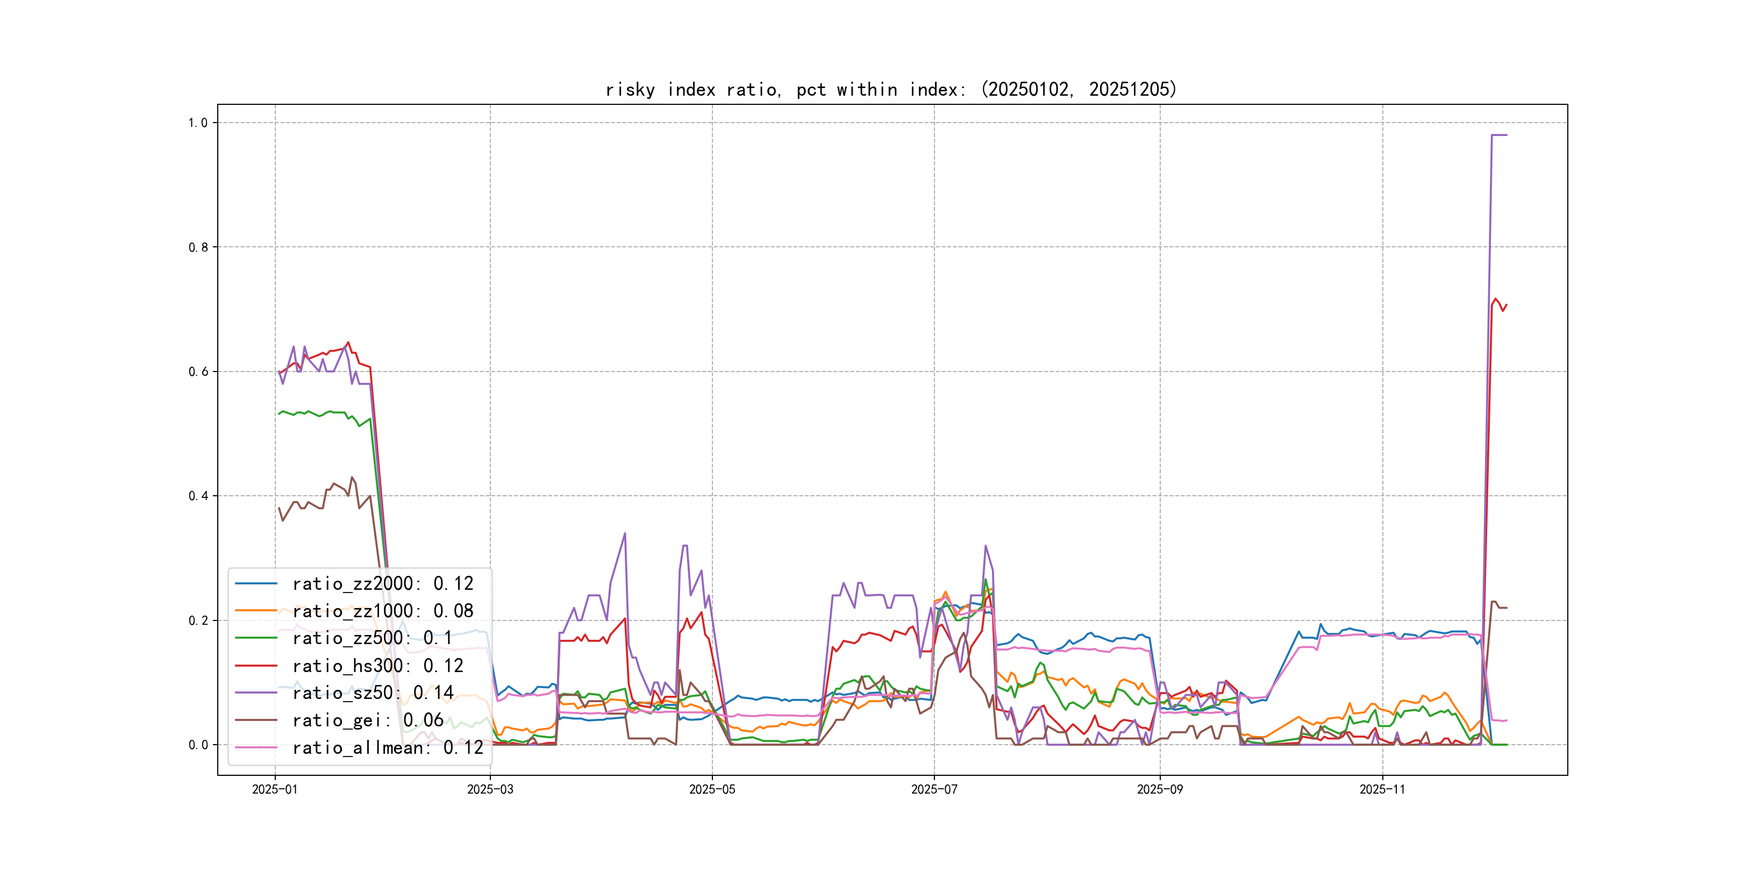Click the chart title text
This screenshot has width=1742, height=871.
point(891,89)
